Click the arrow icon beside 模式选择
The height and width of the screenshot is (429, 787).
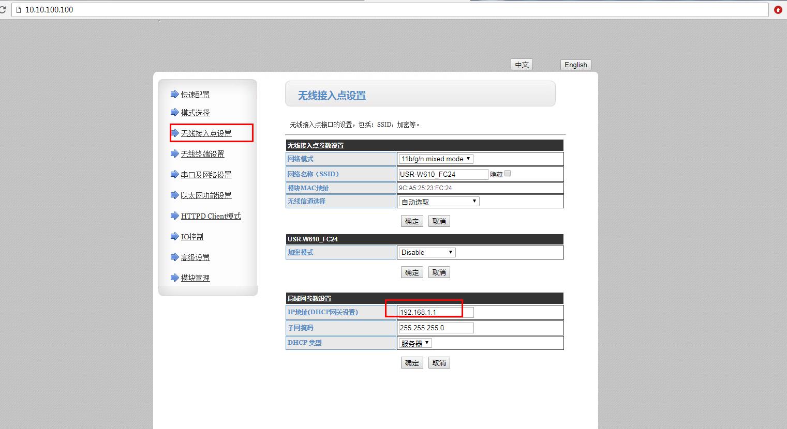pyautogui.click(x=174, y=112)
